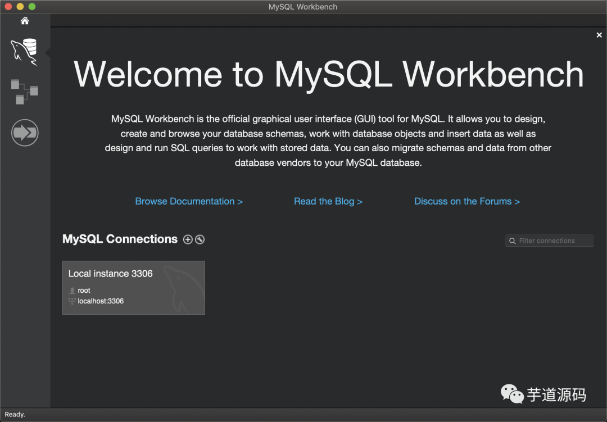Click into the Filter connections search field

click(549, 241)
